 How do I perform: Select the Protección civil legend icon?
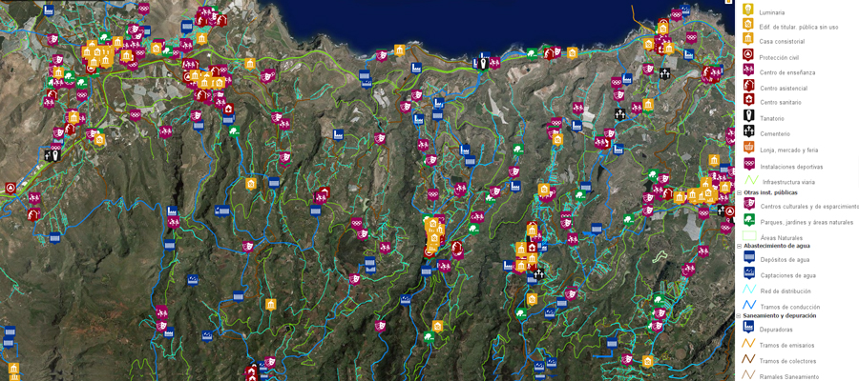(x=747, y=54)
